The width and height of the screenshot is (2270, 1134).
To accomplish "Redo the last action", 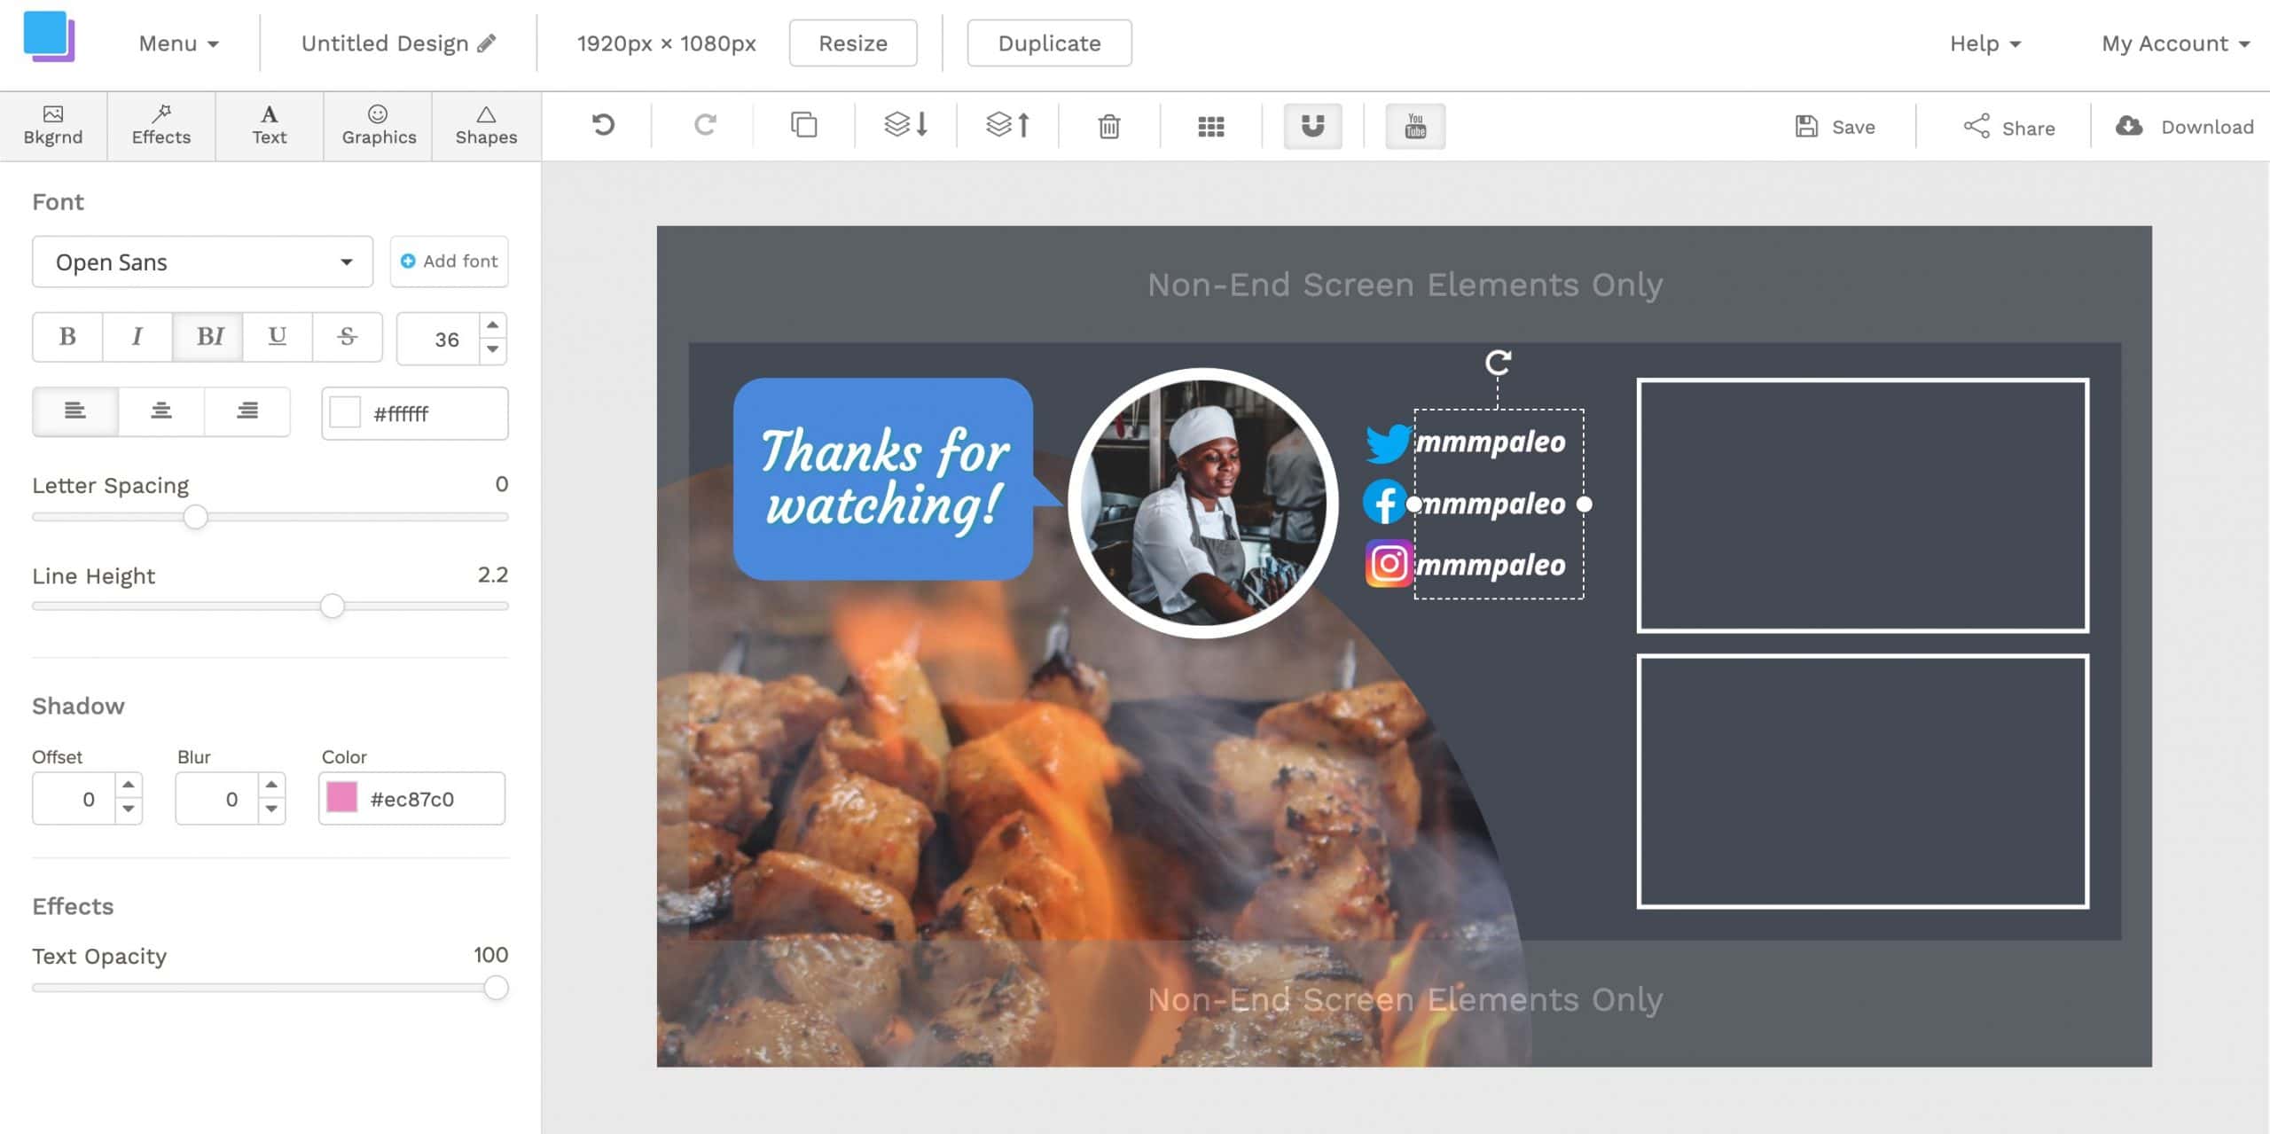I will [705, 125].
